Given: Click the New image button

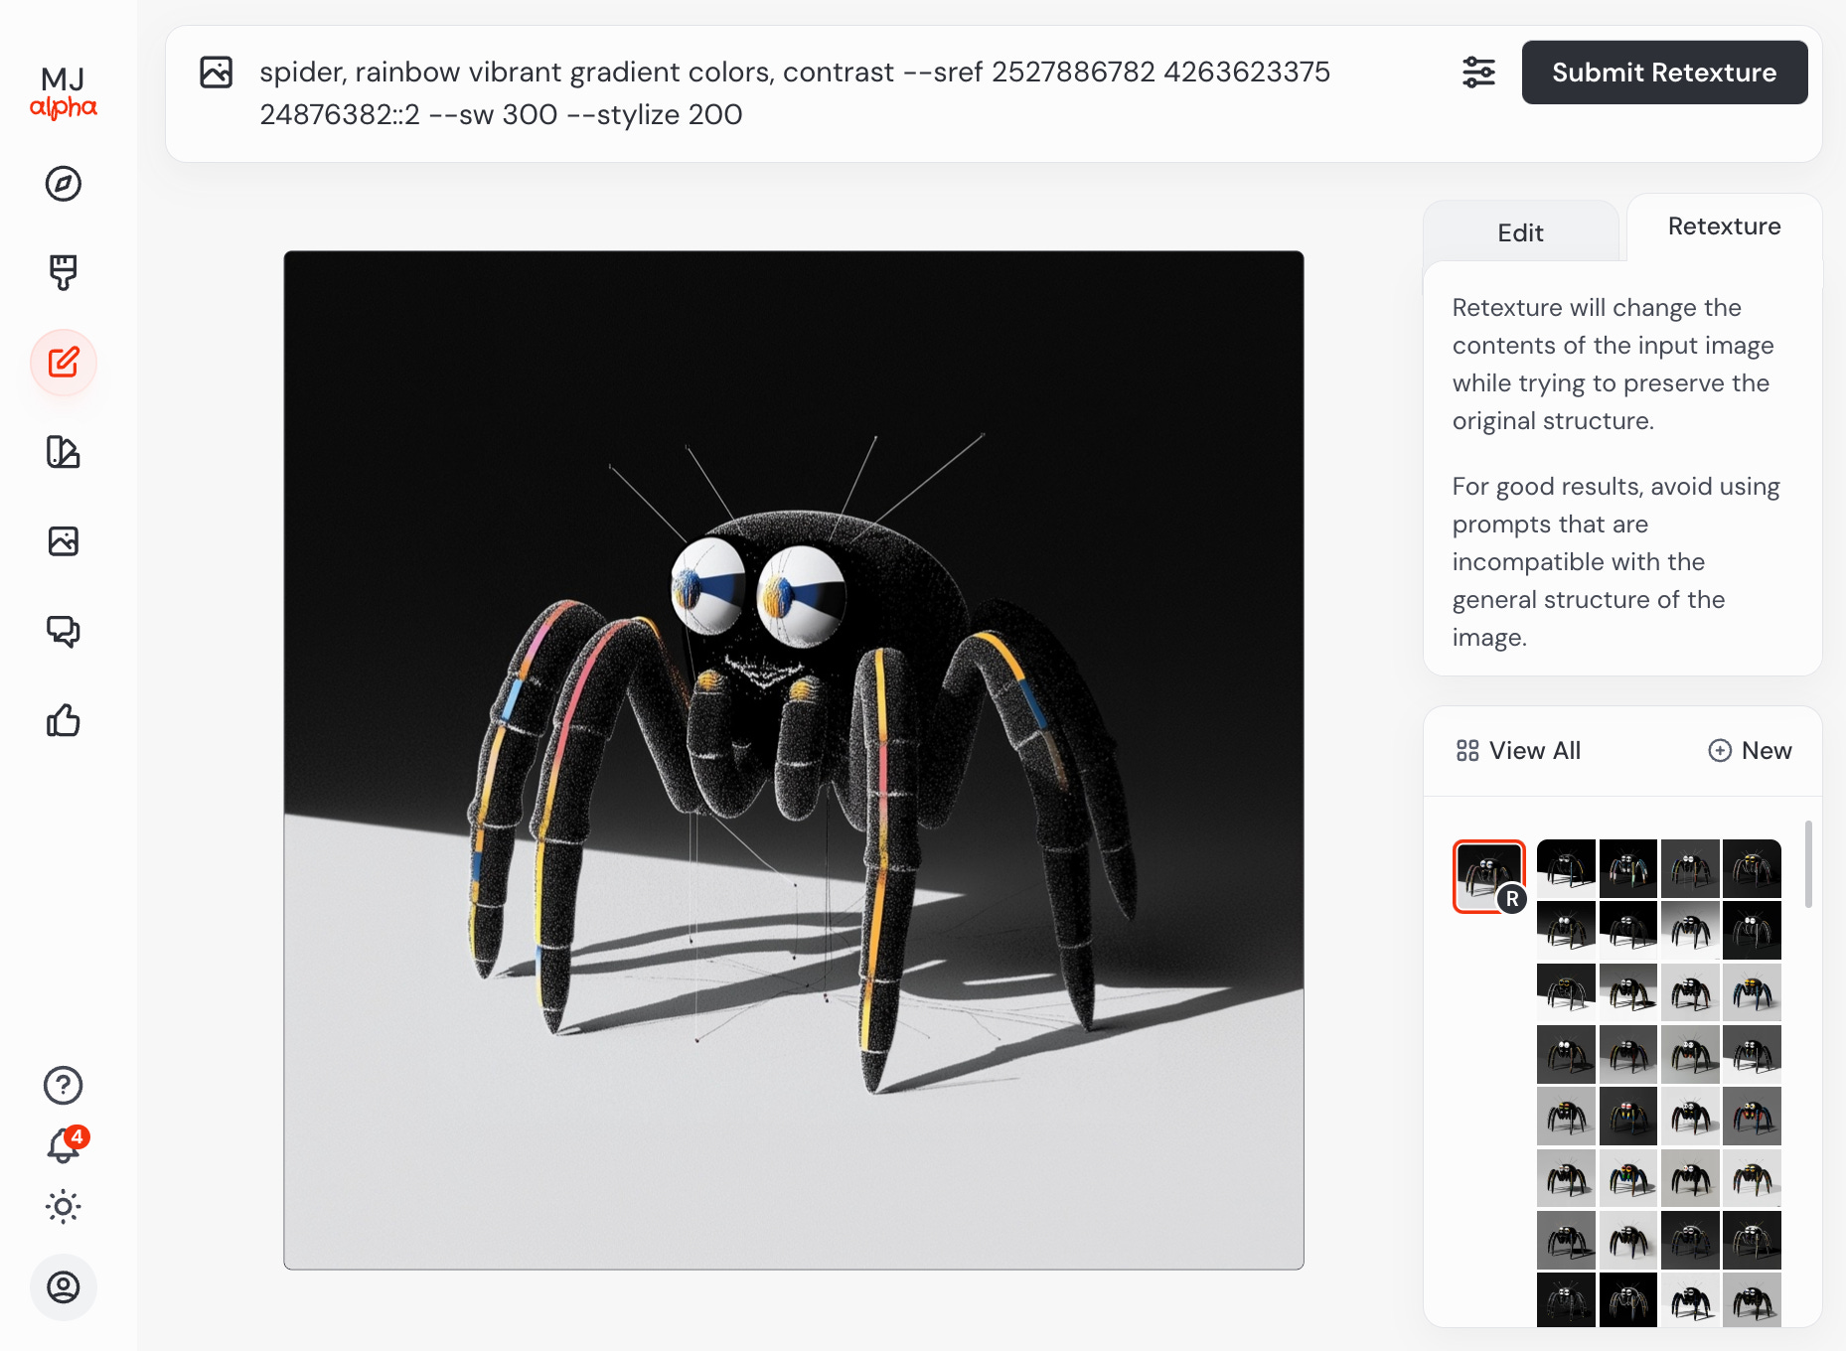Looking at the screenshot, I should point(1750,751).
